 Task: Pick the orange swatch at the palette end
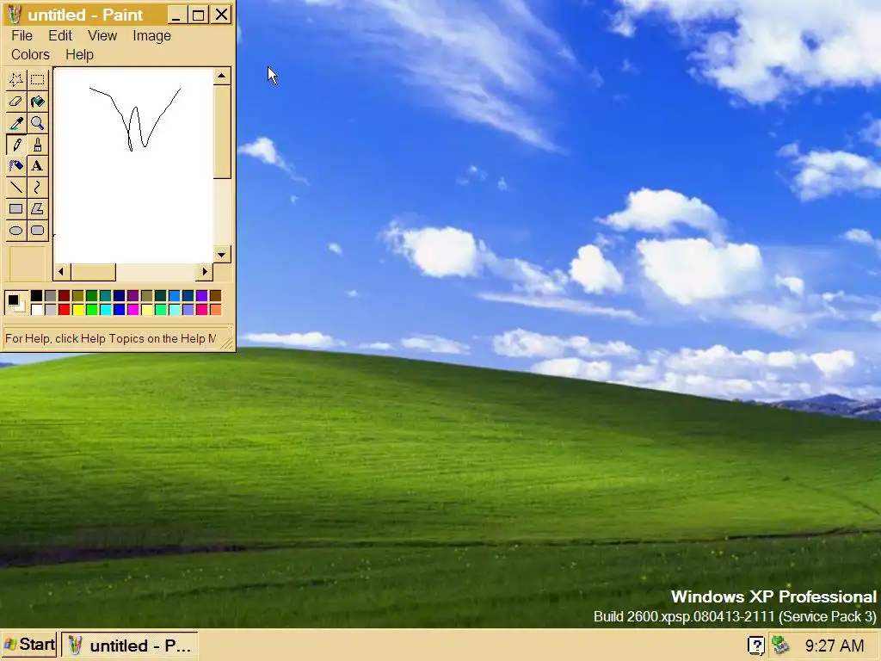tap(216, 309)
